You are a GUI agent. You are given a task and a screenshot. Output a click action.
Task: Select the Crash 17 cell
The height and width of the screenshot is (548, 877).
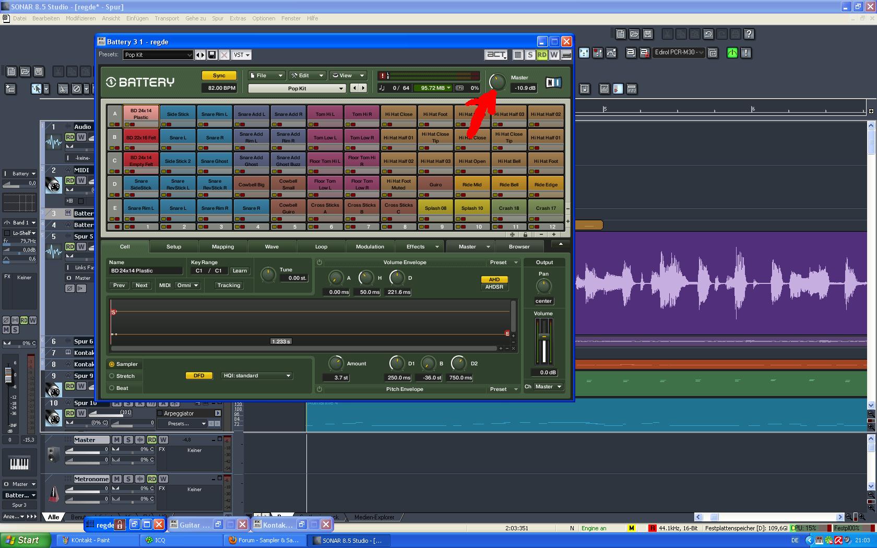546,209
